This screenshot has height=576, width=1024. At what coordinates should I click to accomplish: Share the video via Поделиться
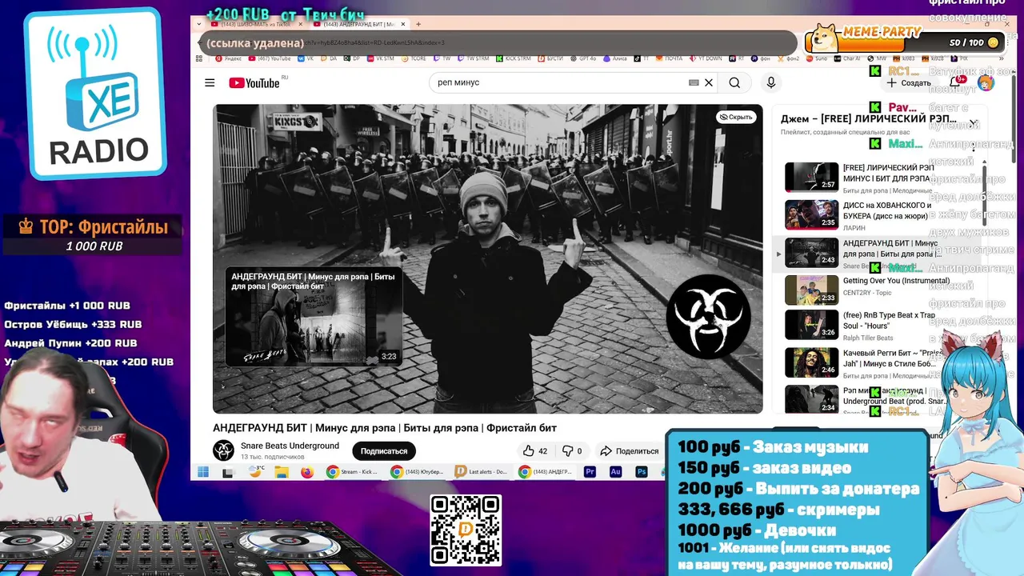point(630,451)
